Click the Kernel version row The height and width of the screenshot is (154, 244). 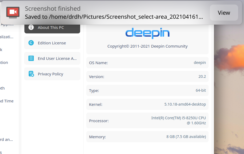pos(147,105)
